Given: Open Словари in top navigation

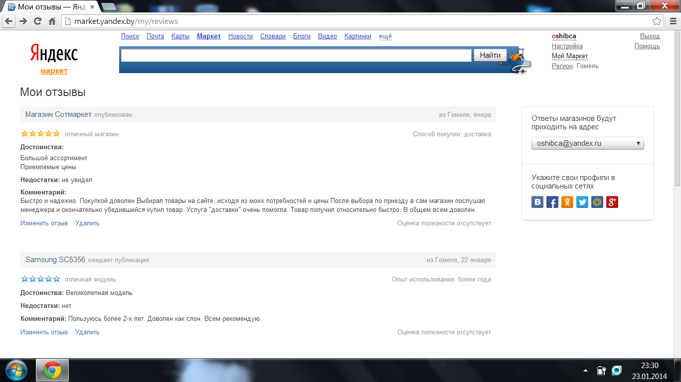Looking at the screenshot, I should pos(273,36).
